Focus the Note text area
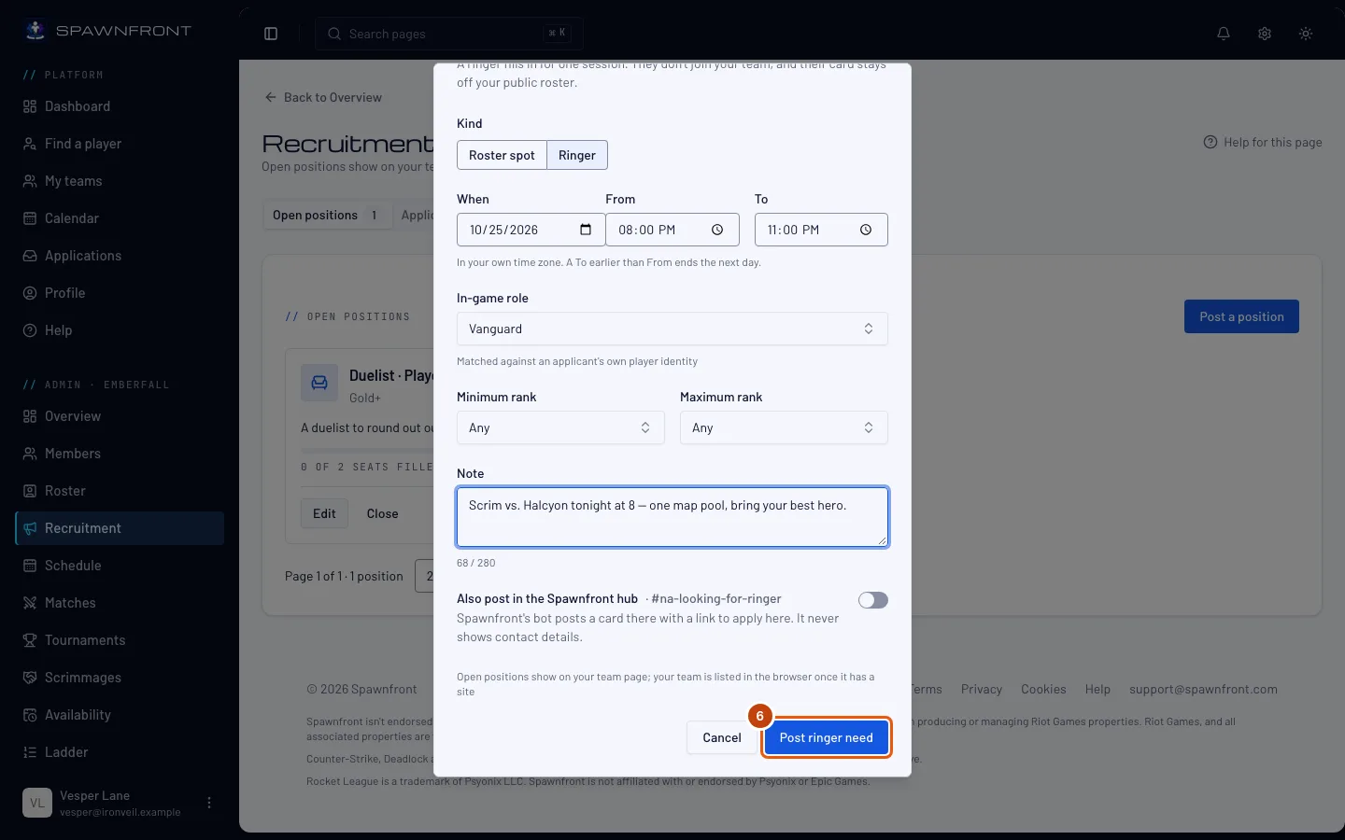 672,516
